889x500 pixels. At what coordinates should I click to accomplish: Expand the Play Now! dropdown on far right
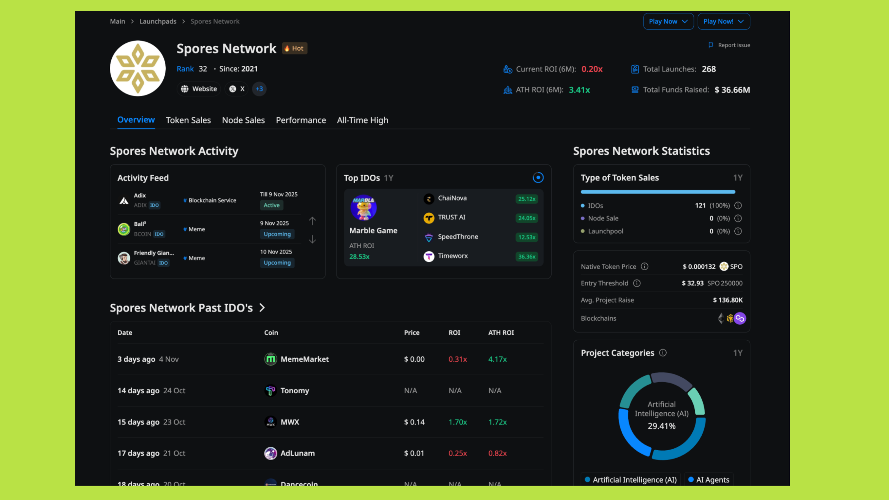click(x=724, y=21)
